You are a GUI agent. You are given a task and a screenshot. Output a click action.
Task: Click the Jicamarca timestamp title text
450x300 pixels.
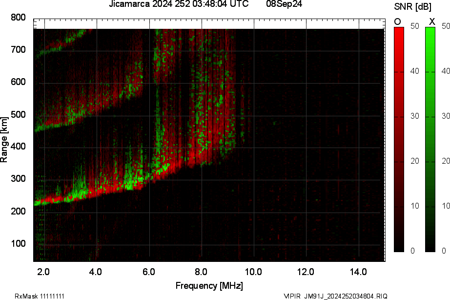pos(182,4)
